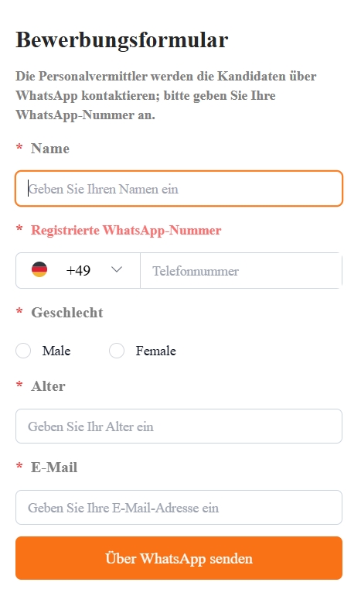This screenshot has width=361, height=596.
Task: Click the Male label text
Action: point(56,351)
